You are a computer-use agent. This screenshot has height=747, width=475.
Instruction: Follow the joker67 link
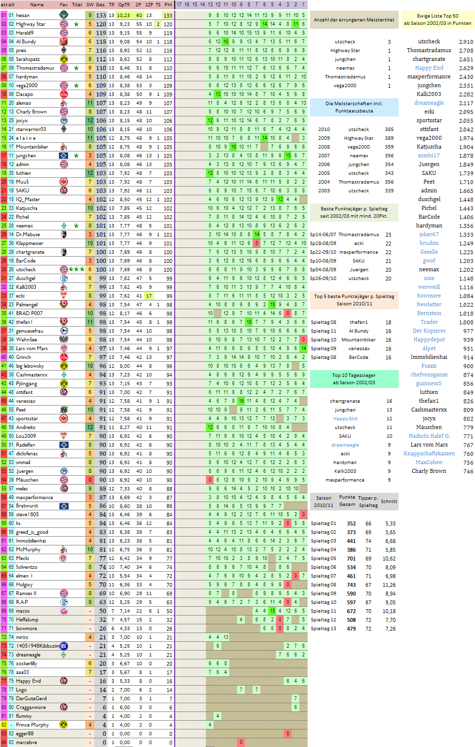coord(429,234)
